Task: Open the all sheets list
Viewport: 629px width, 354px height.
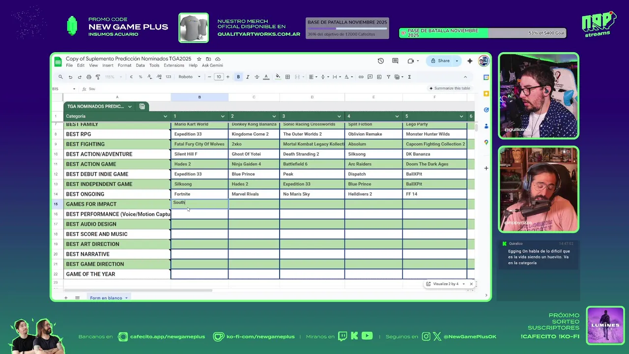Action: [x=77, y=298]
